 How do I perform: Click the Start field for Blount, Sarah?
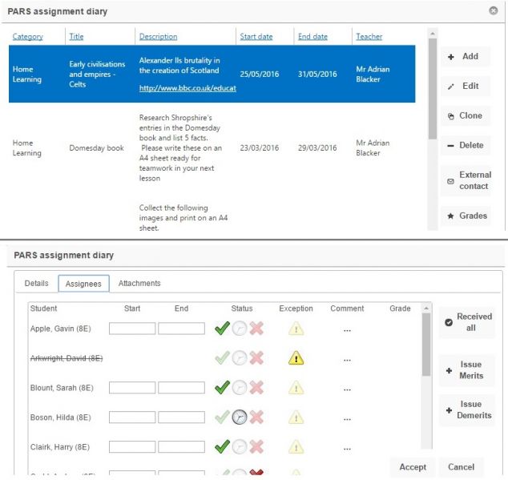tap(132, 388)
